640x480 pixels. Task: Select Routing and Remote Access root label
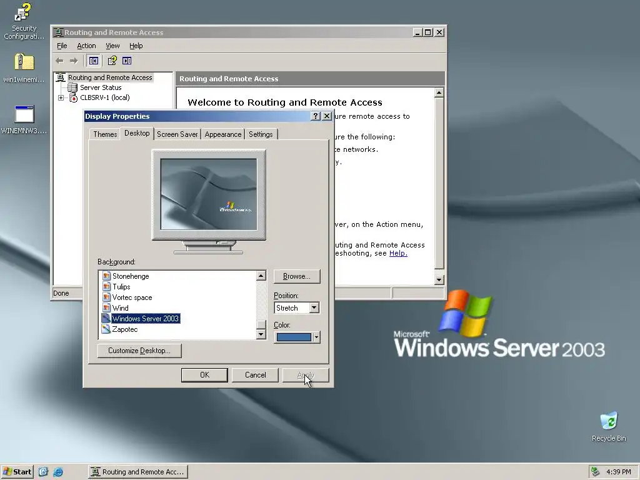[110, 77]
